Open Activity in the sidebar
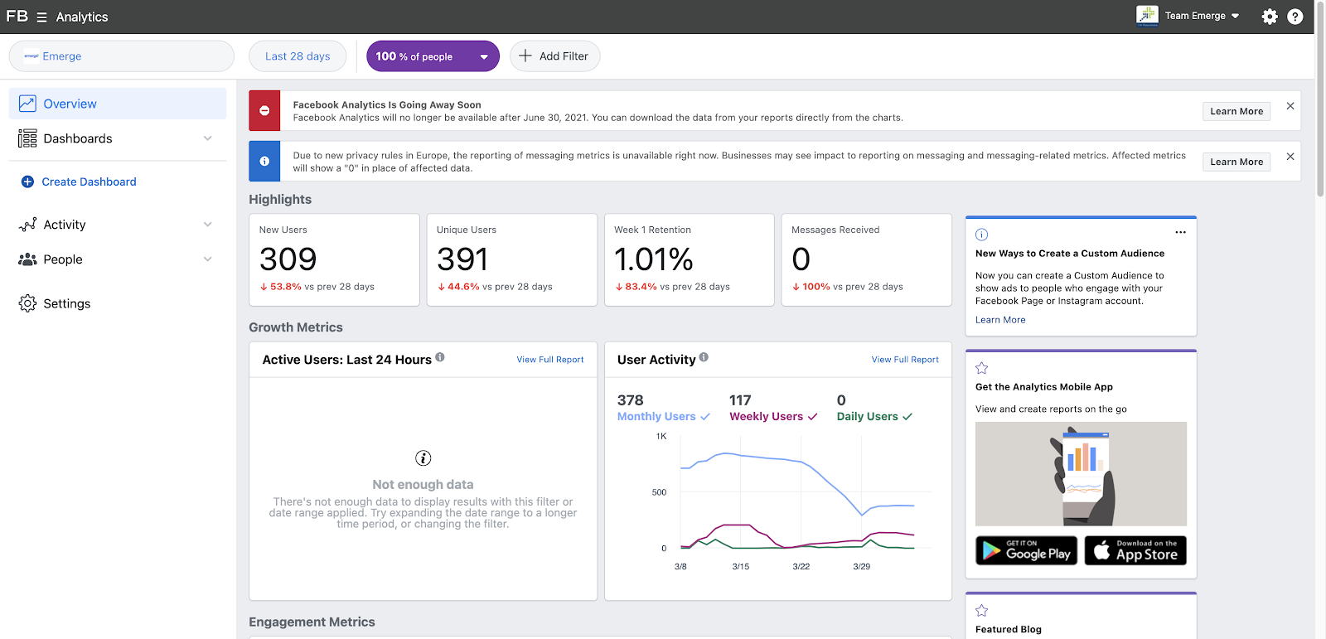1326x639 pixels. pyautogui.click(x=118, y=225)
